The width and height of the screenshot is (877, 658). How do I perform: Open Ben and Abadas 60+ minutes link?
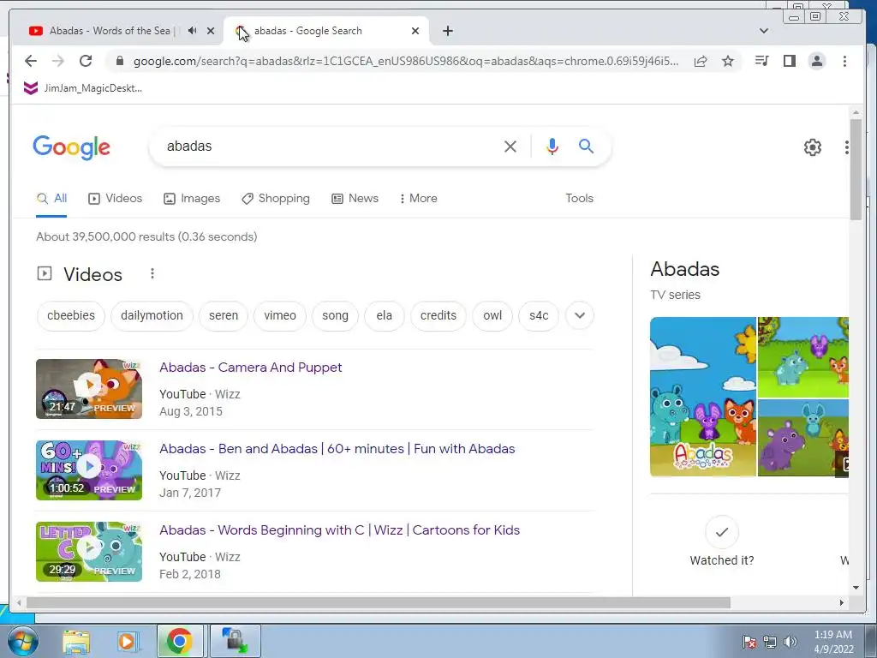click(x=337, y=449)
